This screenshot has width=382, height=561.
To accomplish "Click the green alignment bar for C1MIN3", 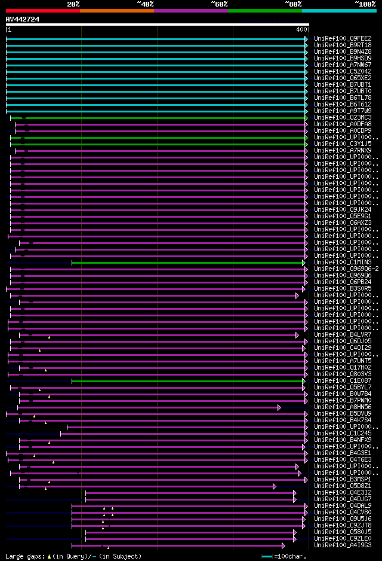I will tap(188, 263).
